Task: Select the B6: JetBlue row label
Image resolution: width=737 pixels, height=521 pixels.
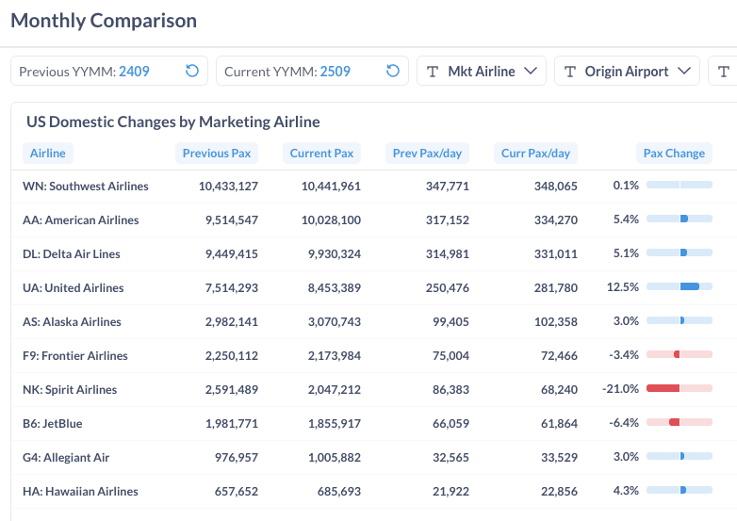Action: click(x=57, y=424)
